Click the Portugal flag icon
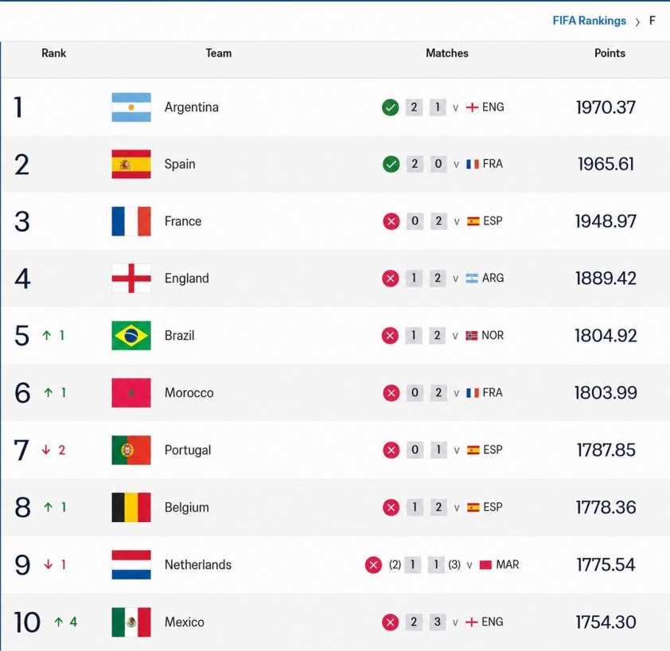The width and height of the screenshot is (670, 651). point(131,450)
